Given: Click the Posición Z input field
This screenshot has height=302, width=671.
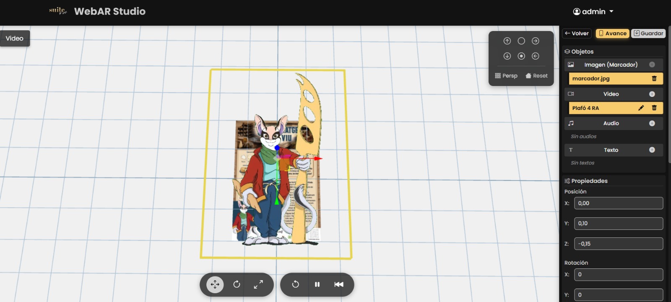Looking at the screenshot, I should [619, 244].
